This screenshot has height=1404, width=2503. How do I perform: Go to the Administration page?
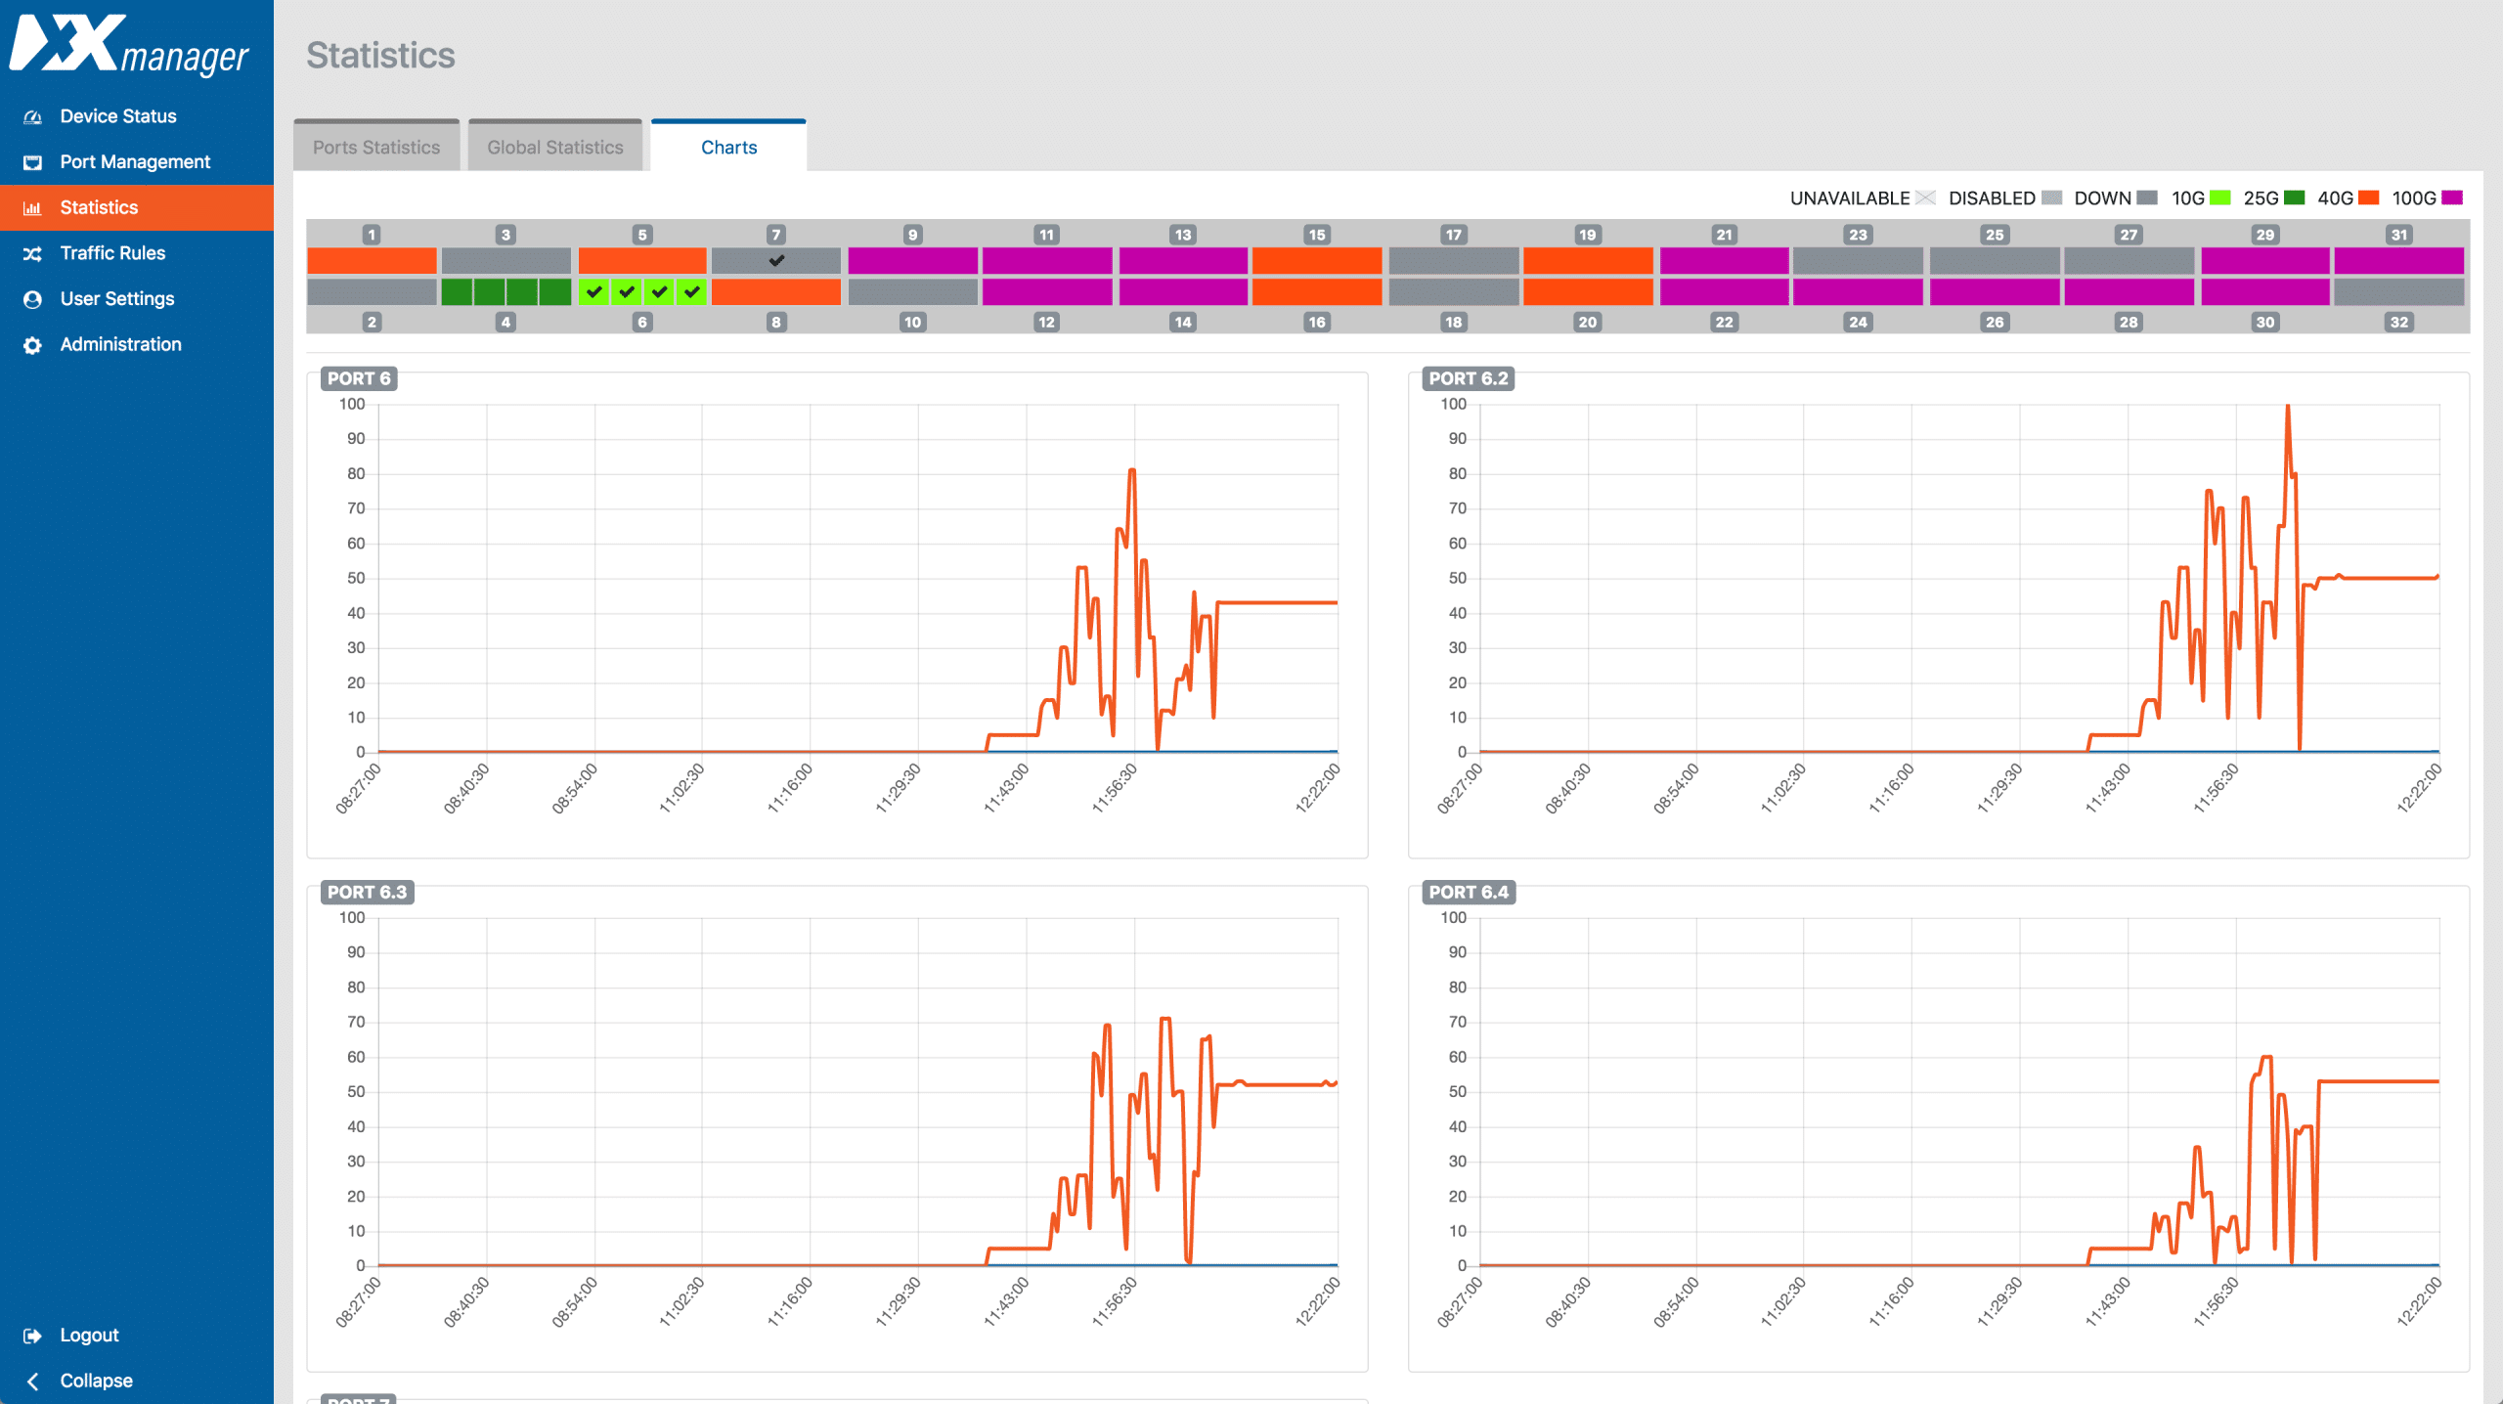(120, 344)
